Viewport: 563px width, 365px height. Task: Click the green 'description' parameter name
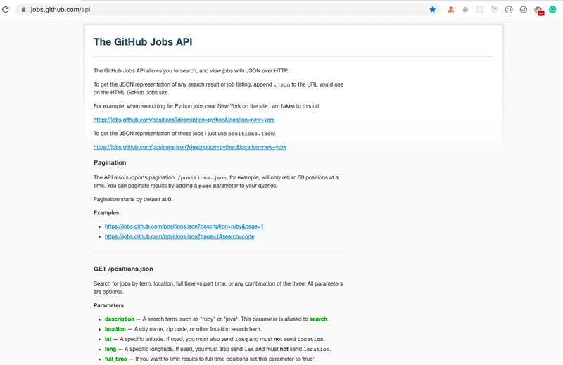point(119,319)
